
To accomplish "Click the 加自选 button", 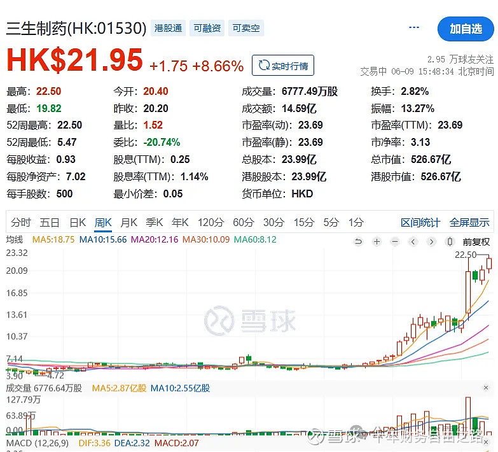I will [466, 29].
